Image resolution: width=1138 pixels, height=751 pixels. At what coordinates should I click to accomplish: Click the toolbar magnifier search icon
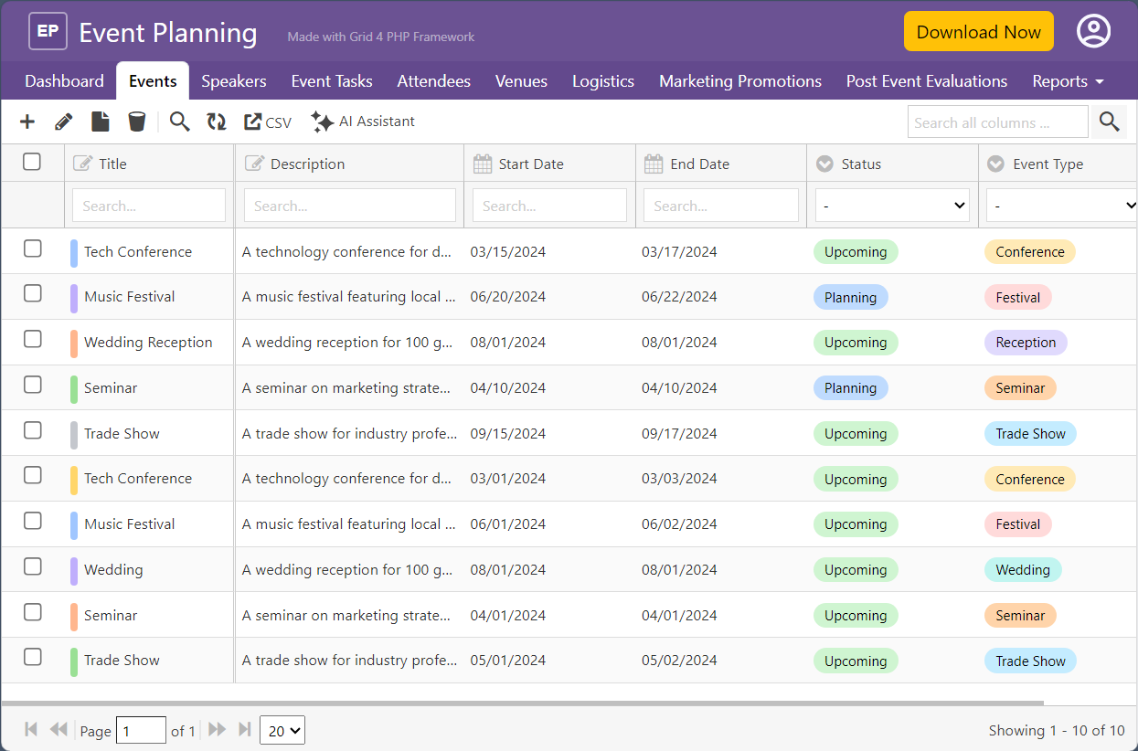[180, 122]
